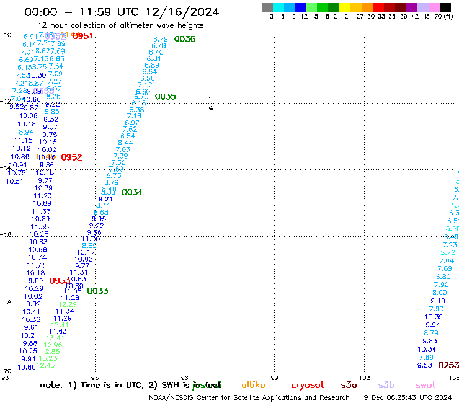The height and width of the screenshot is (403, 459).
Task: Click the 'cryosat' satellite legend label
Action: (x=308, y=385)
